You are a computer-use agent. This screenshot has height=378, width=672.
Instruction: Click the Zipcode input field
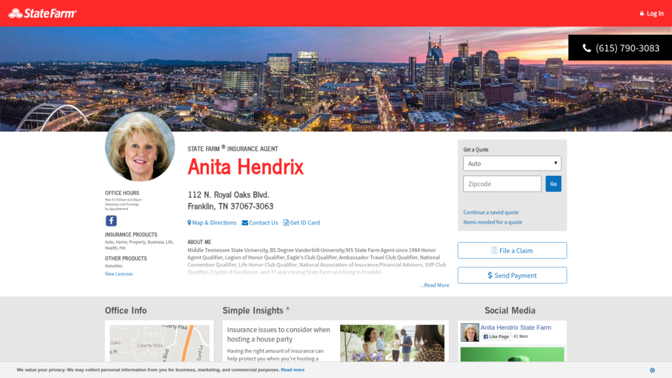(502, 184)
